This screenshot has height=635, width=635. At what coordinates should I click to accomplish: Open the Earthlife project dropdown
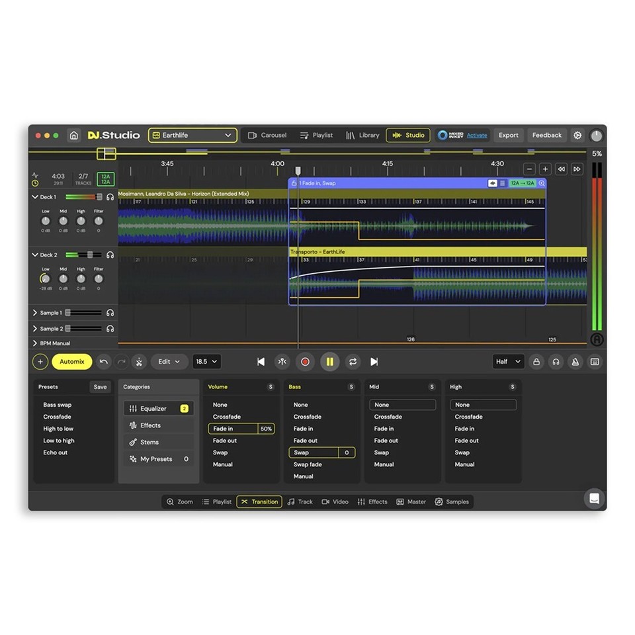point(192,135)
